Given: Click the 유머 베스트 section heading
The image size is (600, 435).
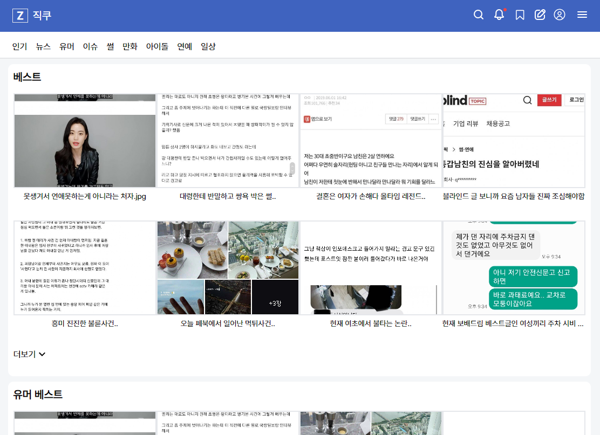Looking at the screenshot, I should pyautogui.click(x=38, y=395).
